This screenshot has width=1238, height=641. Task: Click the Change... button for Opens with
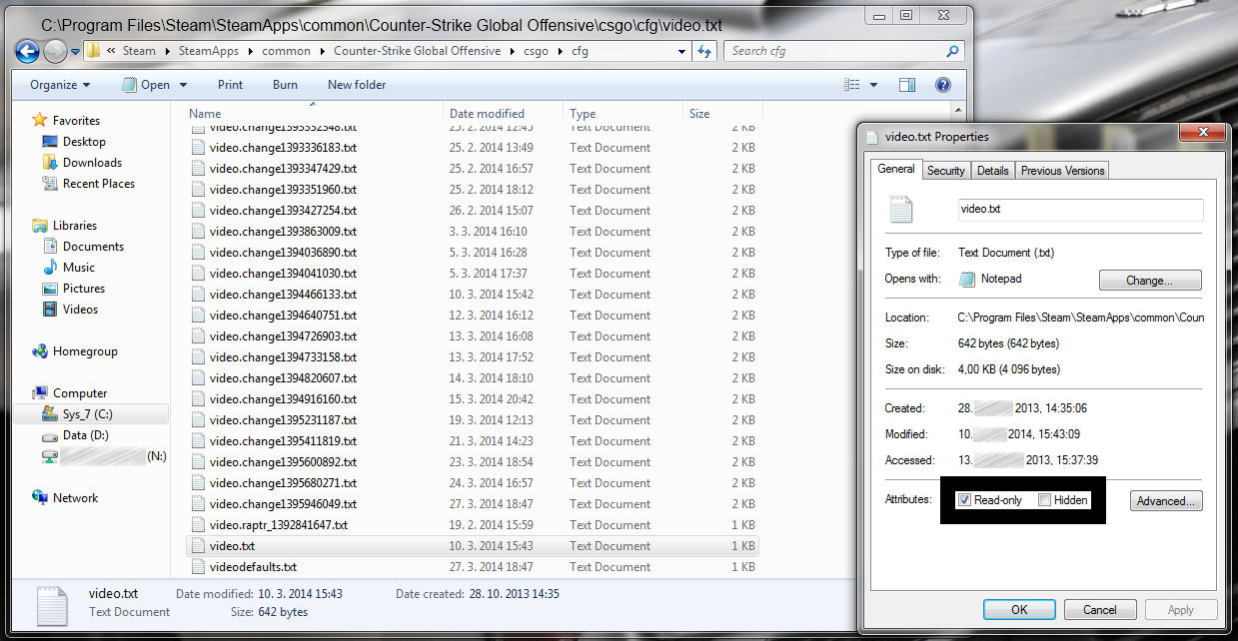coord(1150,281)
